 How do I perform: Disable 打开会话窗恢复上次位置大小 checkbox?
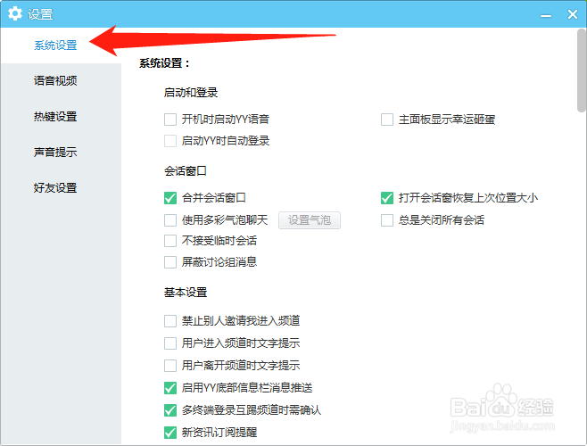coord(387,198)
